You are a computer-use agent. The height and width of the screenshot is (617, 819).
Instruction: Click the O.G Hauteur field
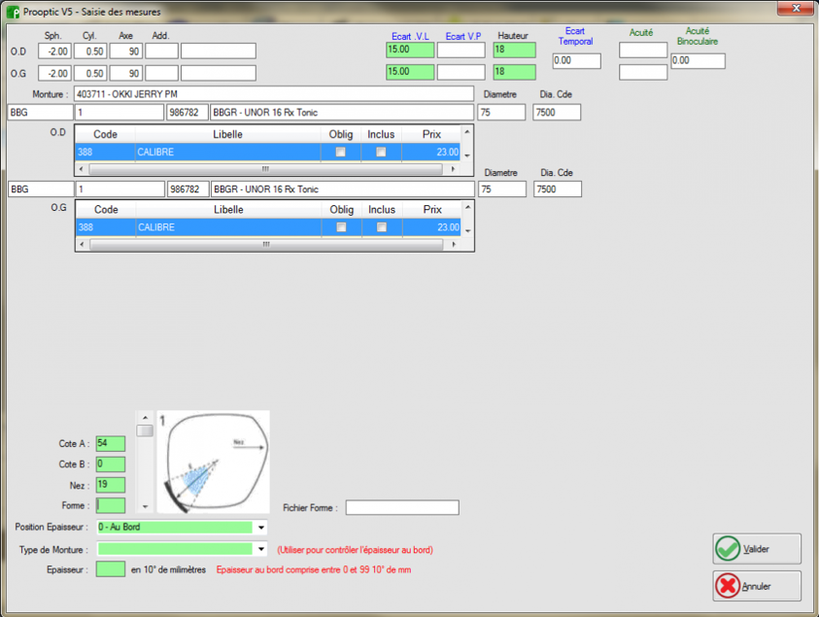pyautogui.click(x=515, y=72)
